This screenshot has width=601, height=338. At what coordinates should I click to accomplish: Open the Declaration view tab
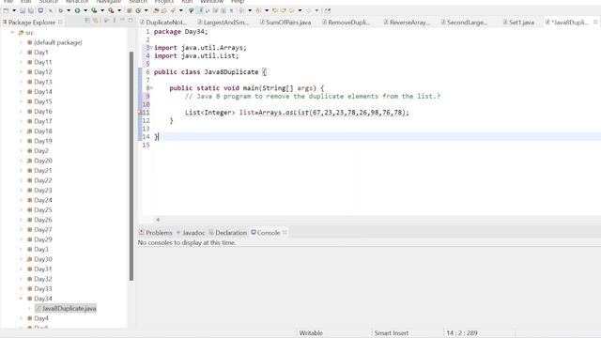point(227,233)
